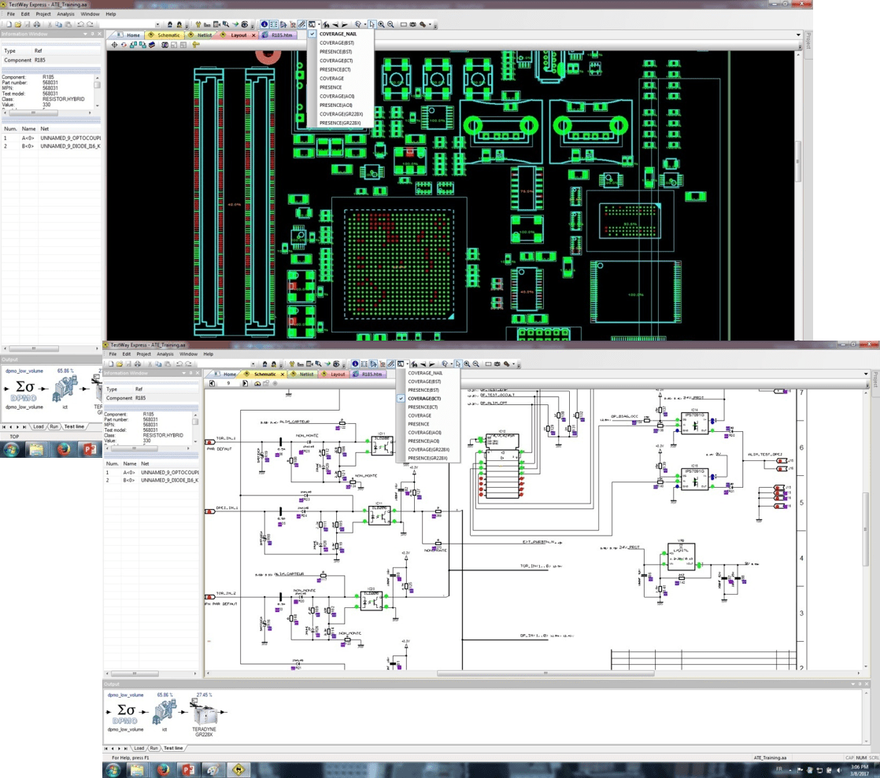Image resolution: width=880 pixels, height=778 pixels.
Task: Select the pointer arrow tool in lower toolbar
Action: [x=458, y=364]
